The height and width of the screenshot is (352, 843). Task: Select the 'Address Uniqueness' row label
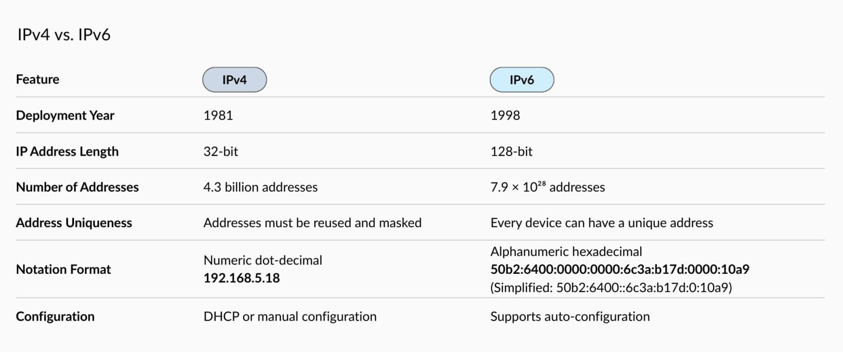click(x=74, y=223)
